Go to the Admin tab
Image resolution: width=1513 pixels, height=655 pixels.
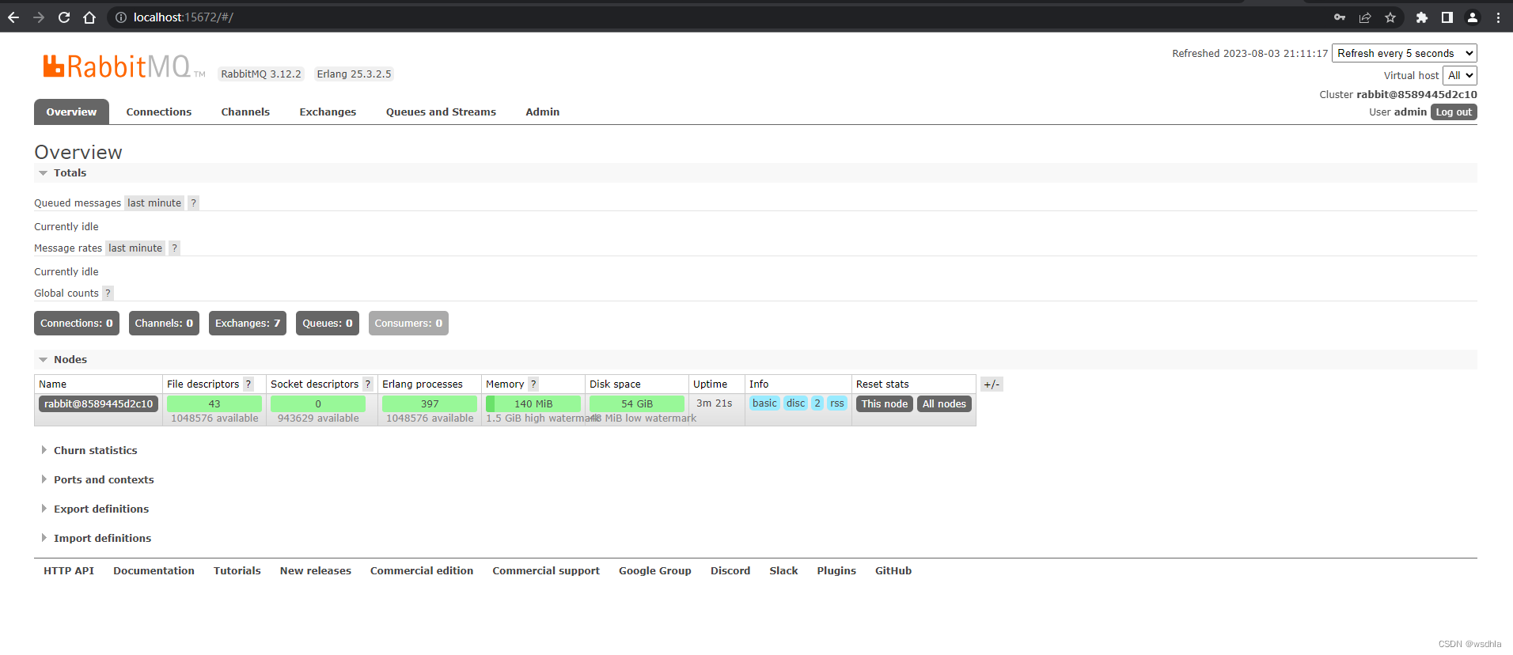tap(543, 112)
